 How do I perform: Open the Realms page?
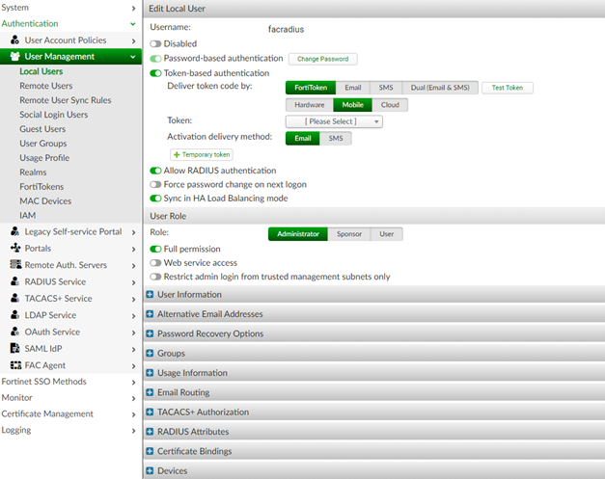pos(33,173)
